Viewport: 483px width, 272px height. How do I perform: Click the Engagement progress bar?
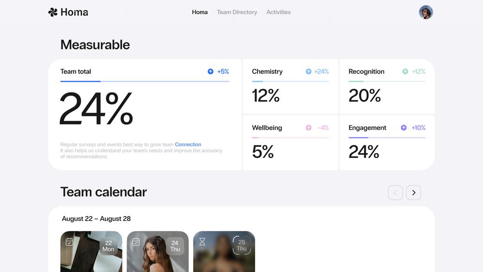click(387, 138)
